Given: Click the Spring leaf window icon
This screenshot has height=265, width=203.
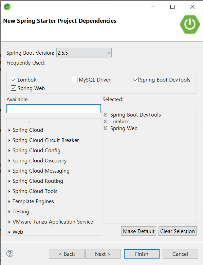Looking at the screenshot, I should point(7,7).
